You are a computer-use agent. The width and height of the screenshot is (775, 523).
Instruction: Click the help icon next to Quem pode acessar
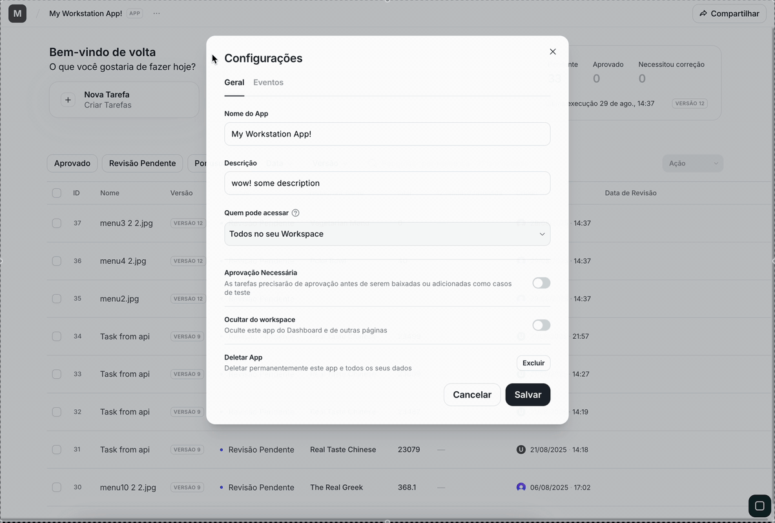click(295, 212)
